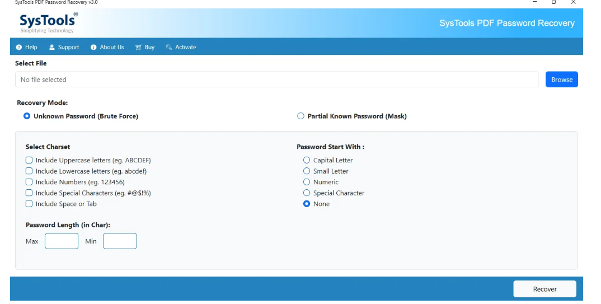The height and width of the screenshot is (304, 601).
Task: Click the Recover button
Action: click(x=544, y=289)
